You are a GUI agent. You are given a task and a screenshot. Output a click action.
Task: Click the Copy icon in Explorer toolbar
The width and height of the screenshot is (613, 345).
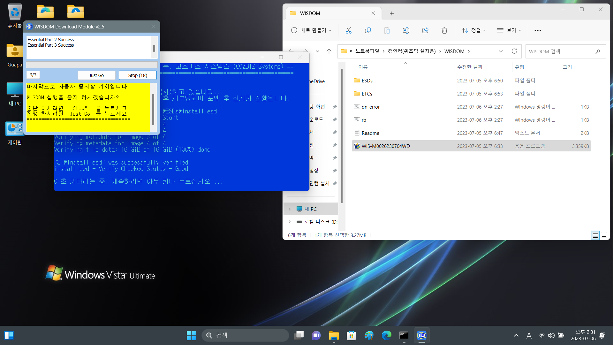coord(367,30)
